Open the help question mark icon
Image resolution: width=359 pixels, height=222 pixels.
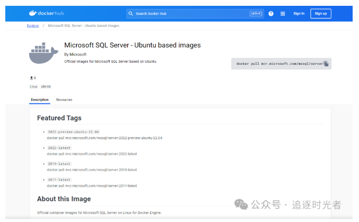coord(271,14)
